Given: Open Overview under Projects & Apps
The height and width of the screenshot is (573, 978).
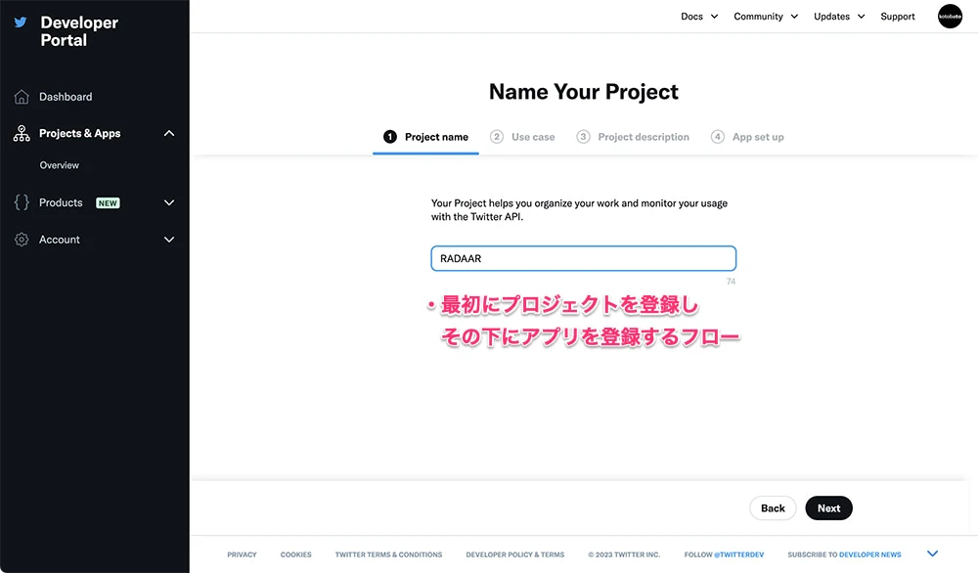Looking at the screenshot, I should pos(59,165).
